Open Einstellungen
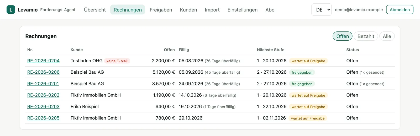Viewport: 420px width, 136px height. pyautogui.click(x=243, y=10)
